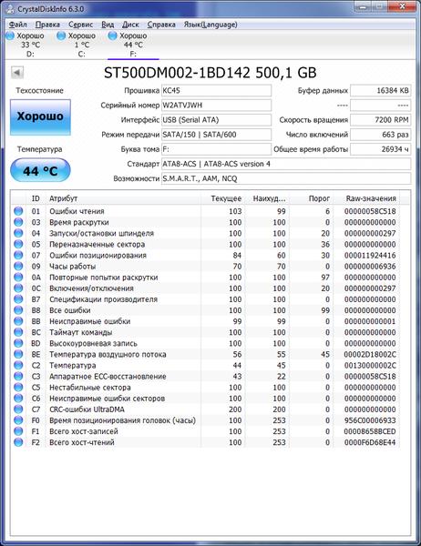
Task: Click the buffer size value 16384 KB
Action: (x=381, y=90)
